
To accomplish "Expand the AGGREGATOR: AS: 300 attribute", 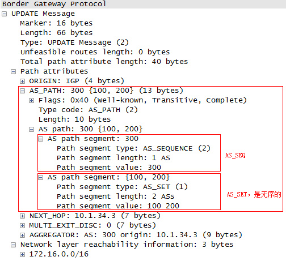I will click(22, 235).
